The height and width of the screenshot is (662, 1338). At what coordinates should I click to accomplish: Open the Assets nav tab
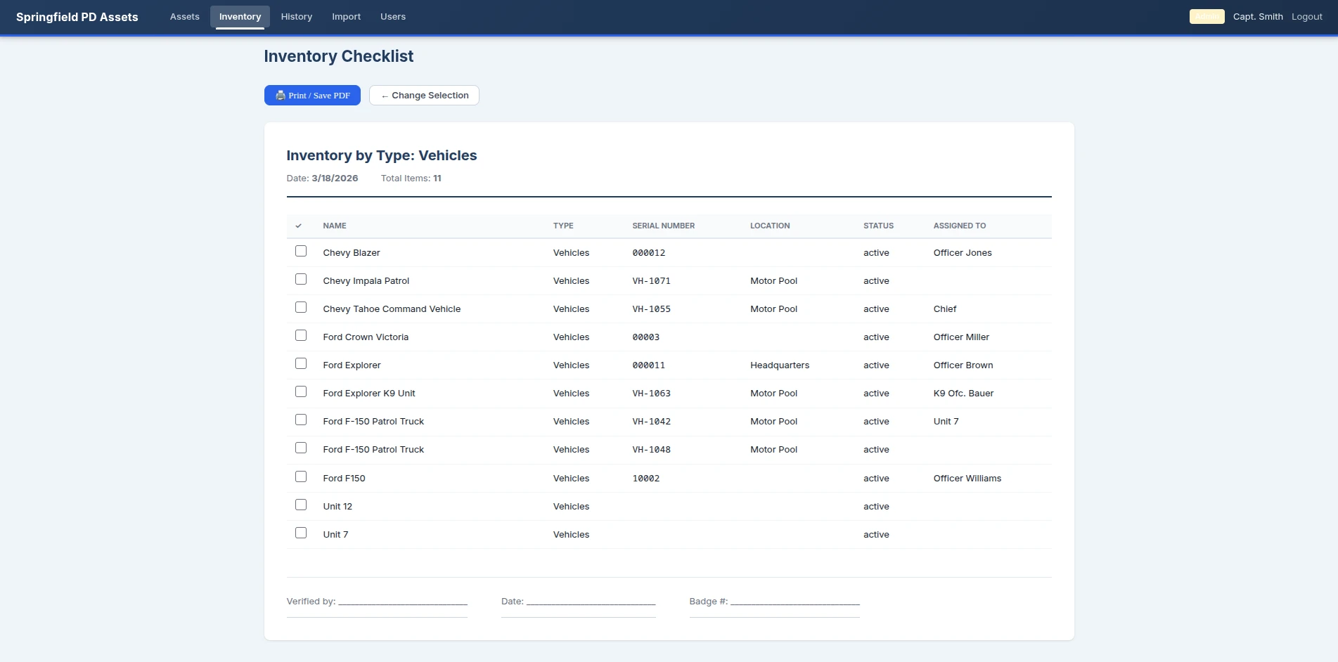coord(185,17)
